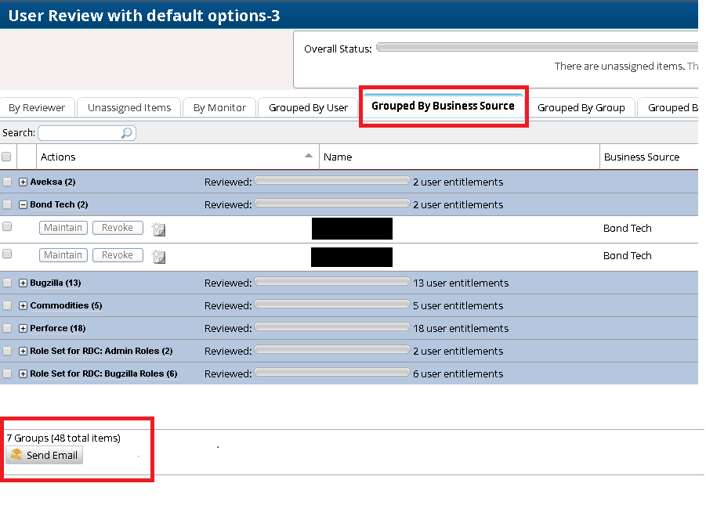Viewport: 706px width, 505px height.
Task: Focus the Search text field
Action: point(80,134)
